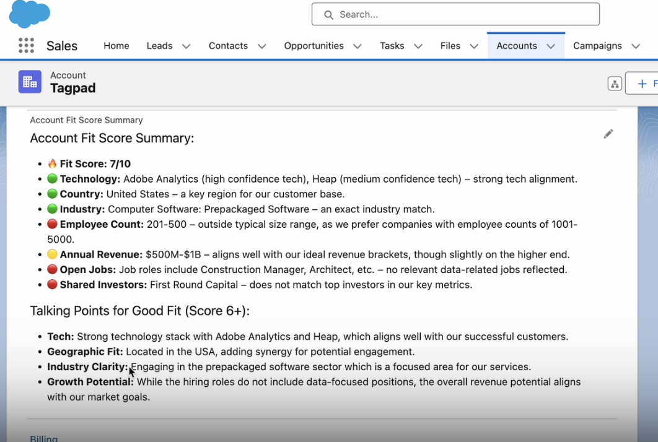
Task: Open the App Launcher dots grid
Action: pyautogui.click(x=26, y=45)
